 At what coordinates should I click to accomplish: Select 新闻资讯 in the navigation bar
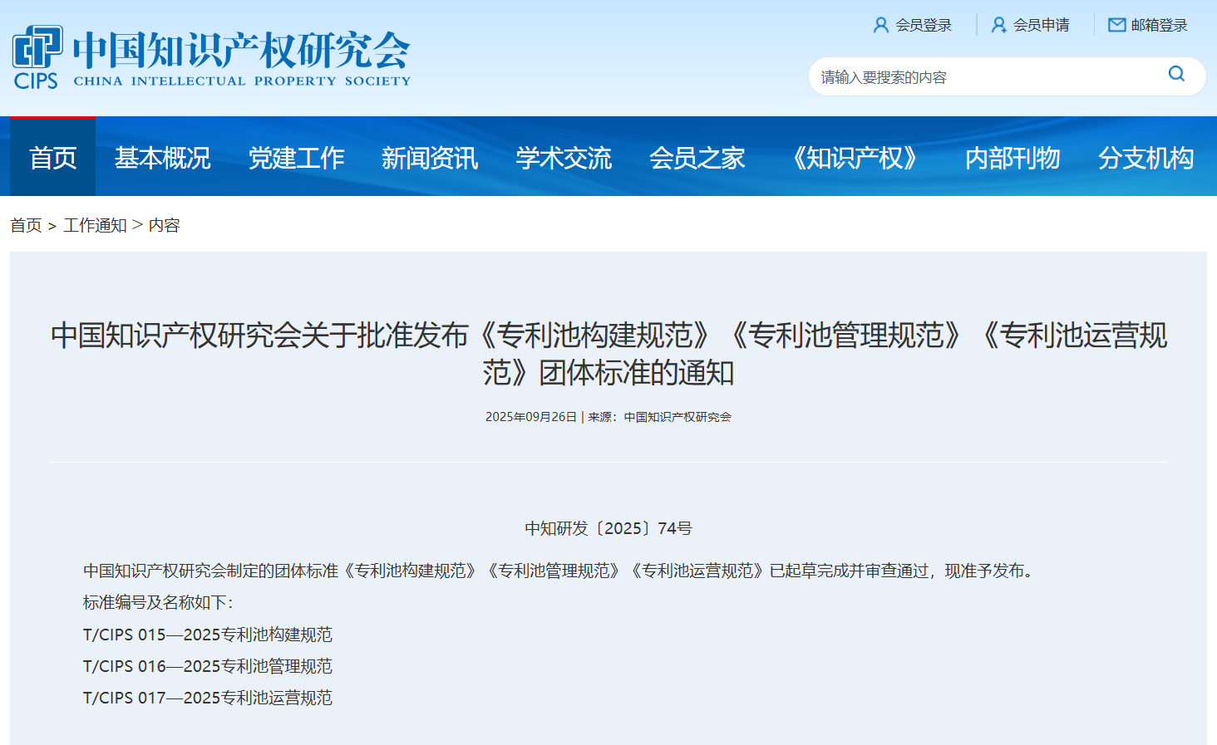click(430, 158)
